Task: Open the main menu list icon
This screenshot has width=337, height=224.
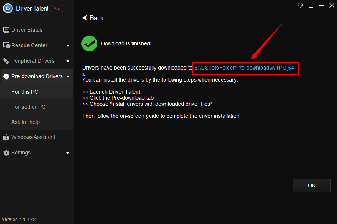Action: point(311,5)
